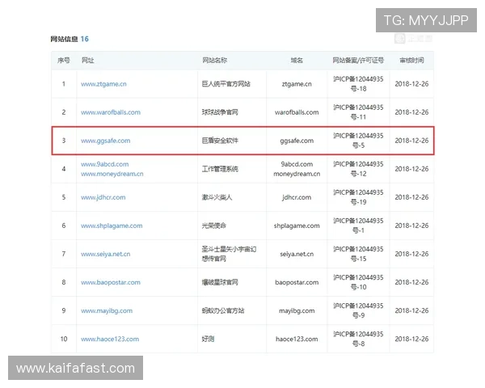Viewport: 485px width, 388px height.
Task: Click license number ending 号-8
Action: tap(358, 339)
